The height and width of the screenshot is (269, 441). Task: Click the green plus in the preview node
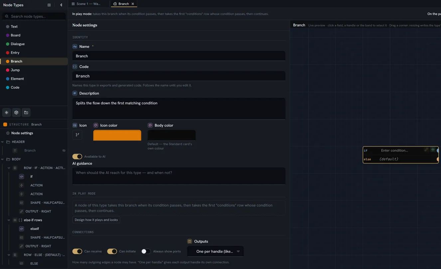tap(433, 150)
